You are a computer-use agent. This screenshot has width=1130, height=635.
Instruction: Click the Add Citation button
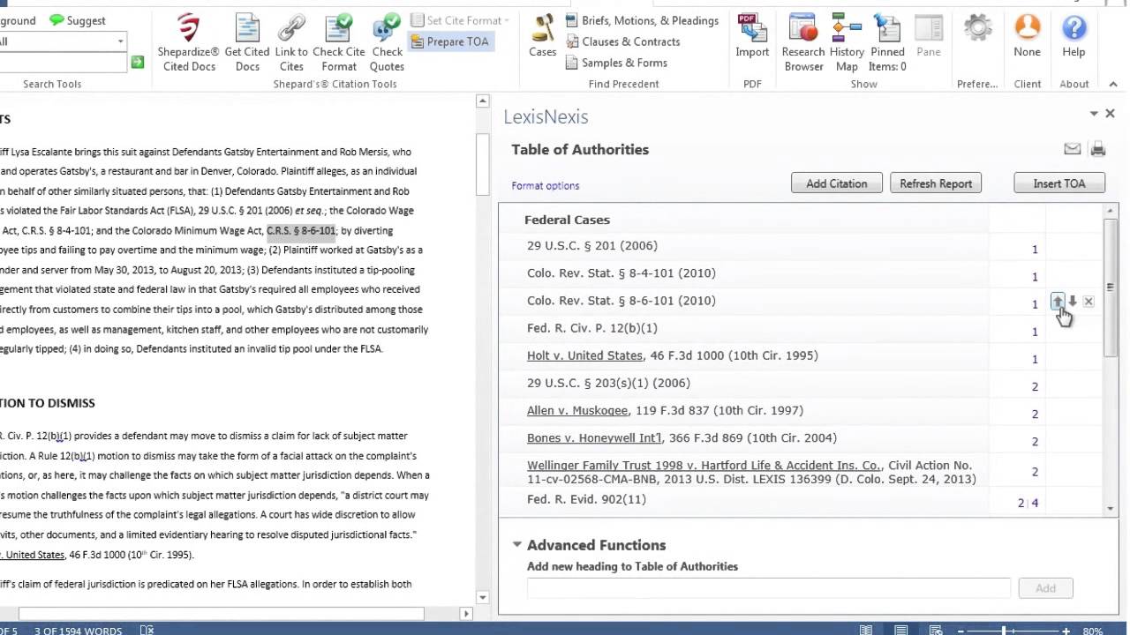tap(836, 183)
